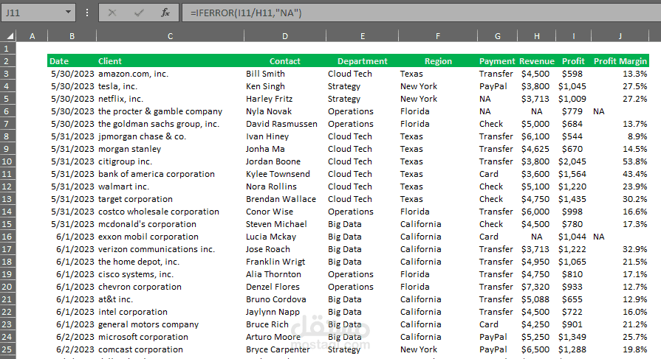This screenshot has height=359, width=661.
Task: Select the $7,320 revenue cell
Action: tap(537, 287)
